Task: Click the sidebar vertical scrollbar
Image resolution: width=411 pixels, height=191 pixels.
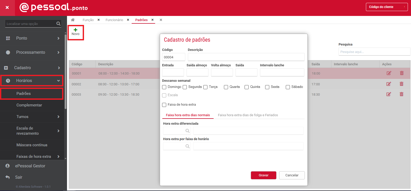Action: [65, 72]
